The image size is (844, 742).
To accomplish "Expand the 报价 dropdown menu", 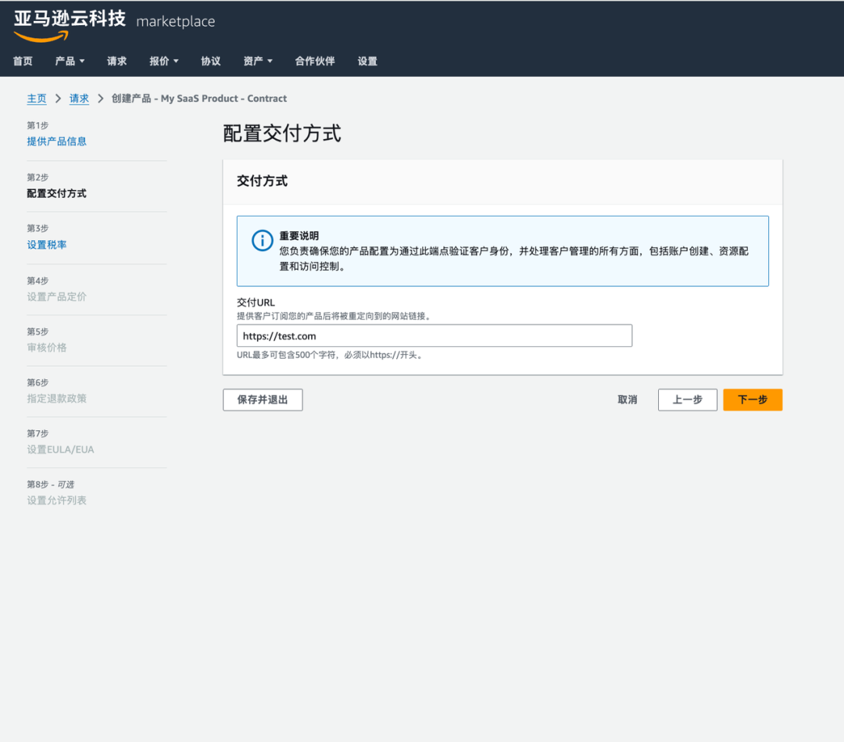I will (x=163, y=61).
